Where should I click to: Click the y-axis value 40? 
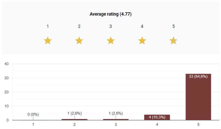(7, 64)
